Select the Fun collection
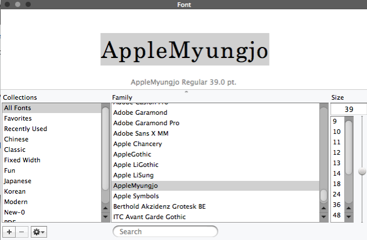Image resolution: width=367 pixels, height=240 pixels. 52,170
